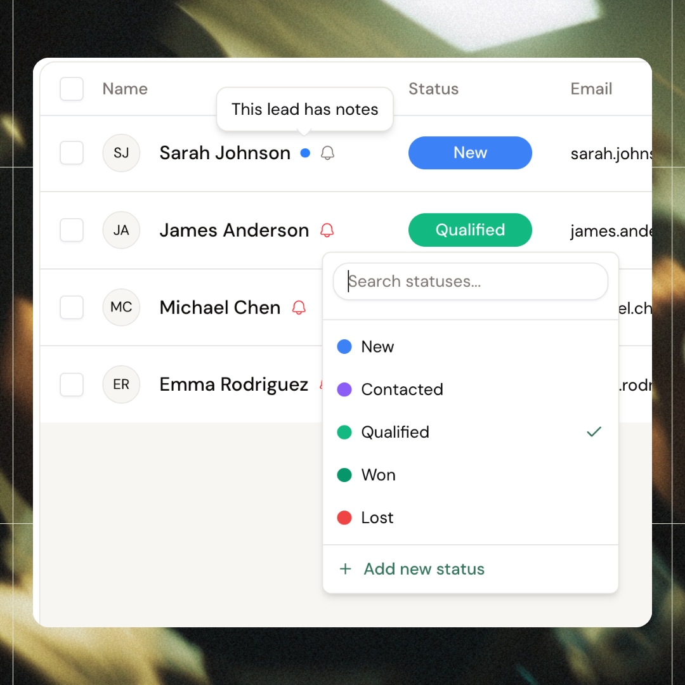Click the purple dot next to Contacted
Screen dimensions: 685x685
344,389
